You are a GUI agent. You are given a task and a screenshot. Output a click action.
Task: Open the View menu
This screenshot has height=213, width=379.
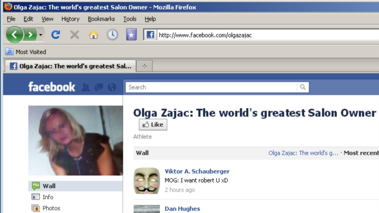[x=47, y=19]
